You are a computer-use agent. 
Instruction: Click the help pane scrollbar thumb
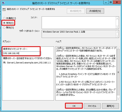click(118, 72)
